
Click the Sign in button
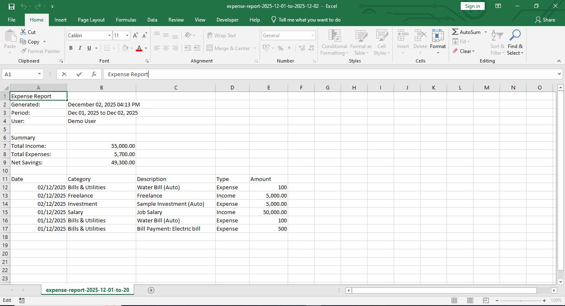point(472,6)
